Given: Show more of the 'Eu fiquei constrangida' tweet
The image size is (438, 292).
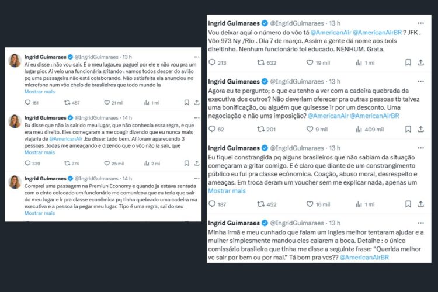Looking at the screenshot, I should pyautogui.click(x=227, y=191).
